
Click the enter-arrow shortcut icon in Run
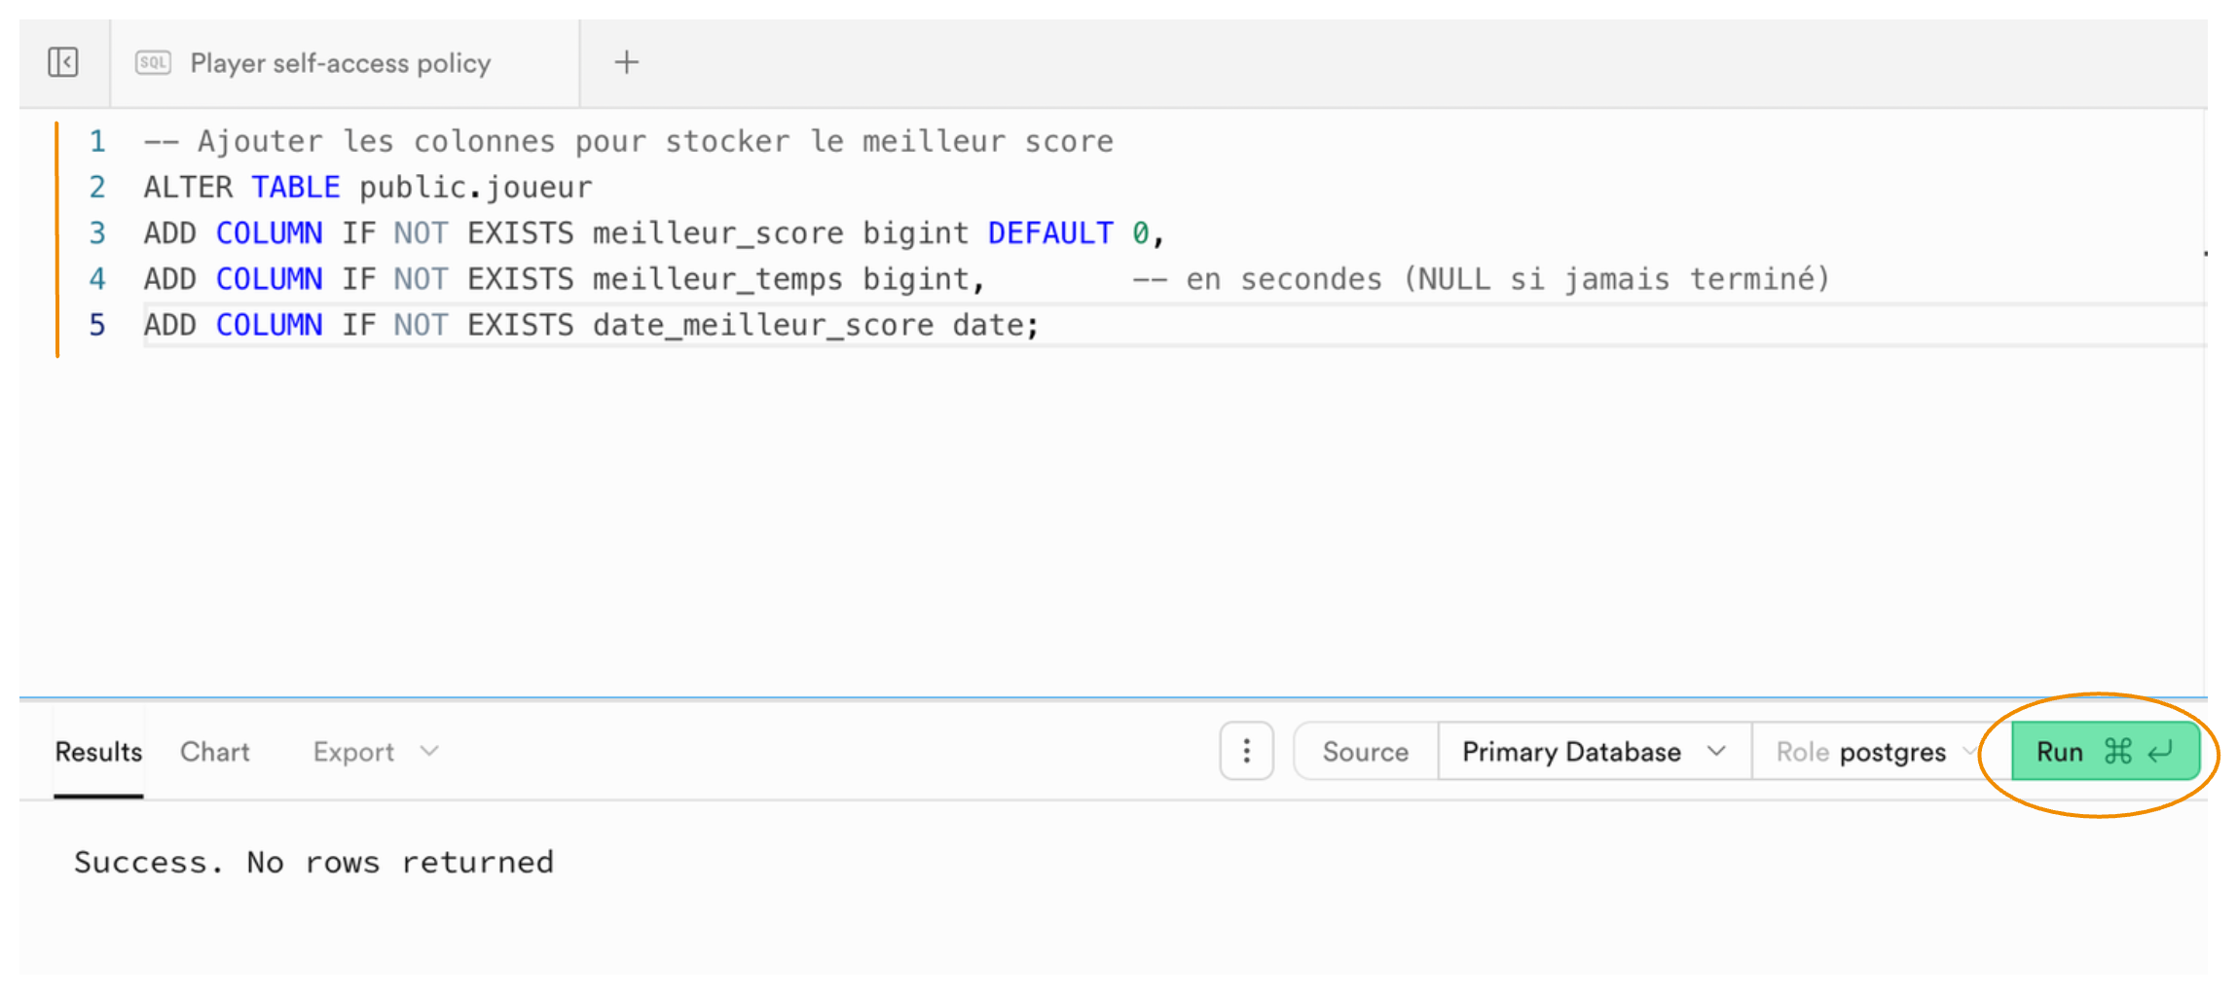click(2161, 752)
